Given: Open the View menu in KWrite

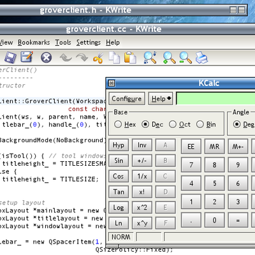Looking at the screenshot, I should (6, 42).
